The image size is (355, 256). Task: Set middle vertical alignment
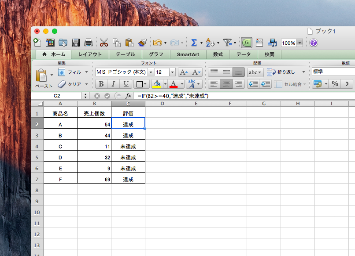click(x=226, y=72)
